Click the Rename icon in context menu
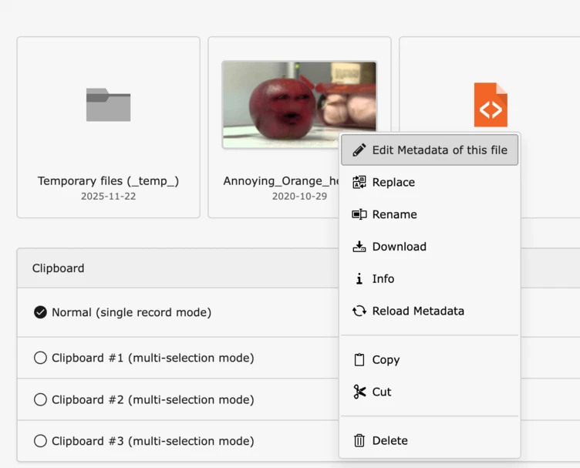The height and width of the screenshot is (468, 580). pyautogui.click(x=359, y=215)
